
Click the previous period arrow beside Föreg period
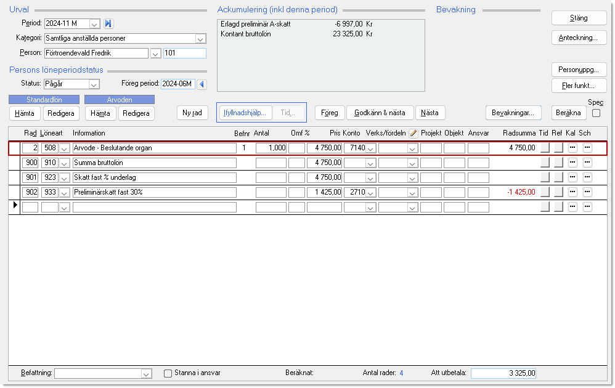pyautogui.click(x=202, y=84)
